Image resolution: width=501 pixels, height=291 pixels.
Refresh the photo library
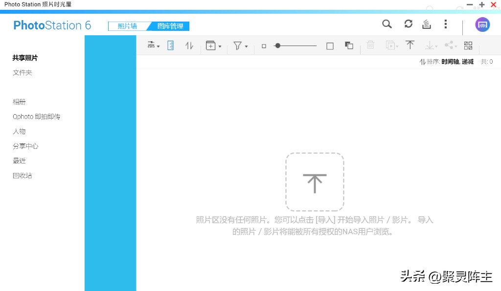408,24
